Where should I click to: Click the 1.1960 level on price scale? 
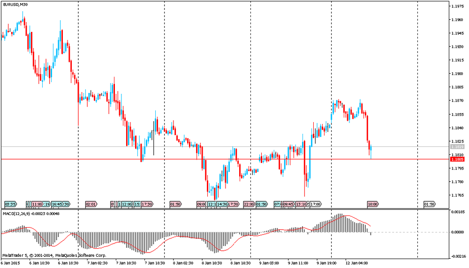tap(457, 20)
